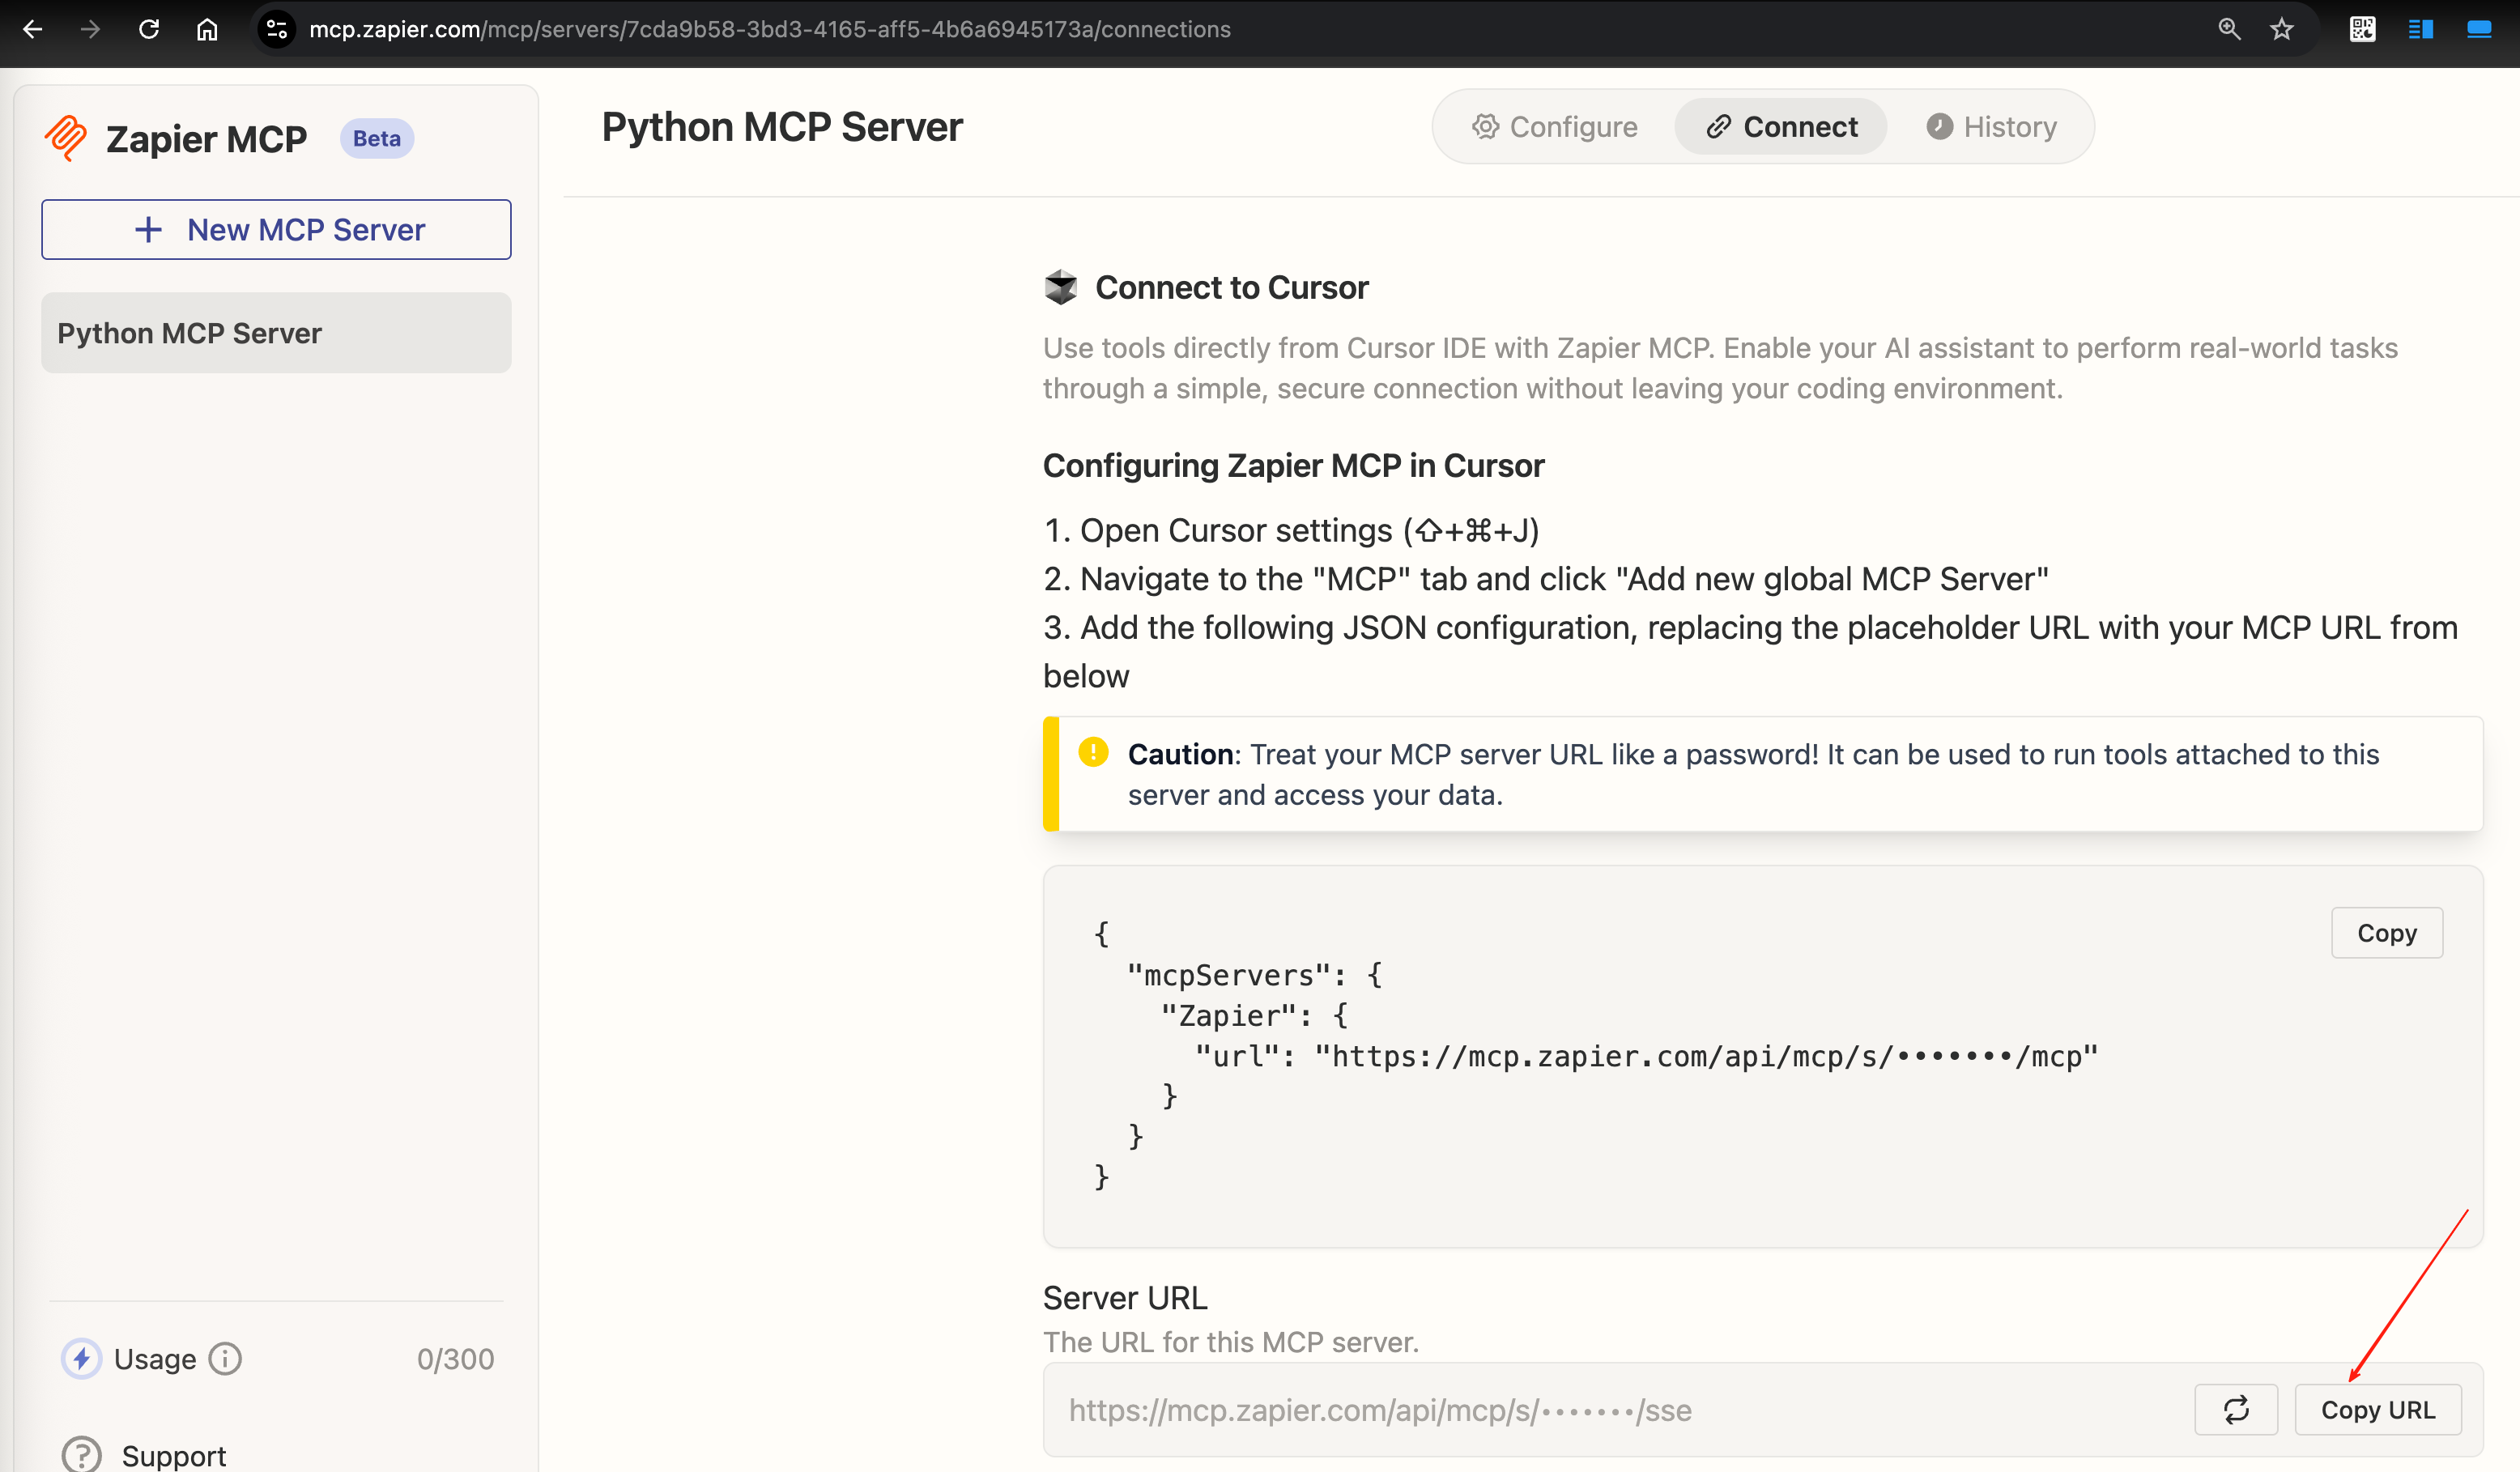Open the Support link
This screenshot has width=2520, height=1472.
point(173,1455)
